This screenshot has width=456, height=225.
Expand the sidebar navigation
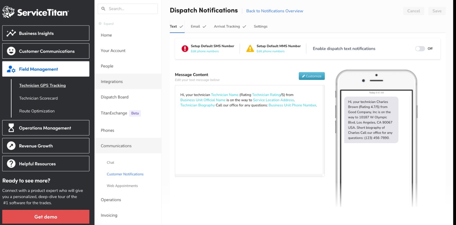106,24
